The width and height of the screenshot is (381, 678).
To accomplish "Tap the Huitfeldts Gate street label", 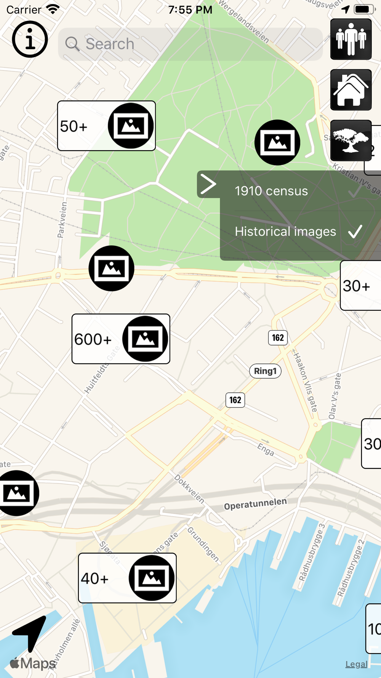I will click(x=102, y=370).
